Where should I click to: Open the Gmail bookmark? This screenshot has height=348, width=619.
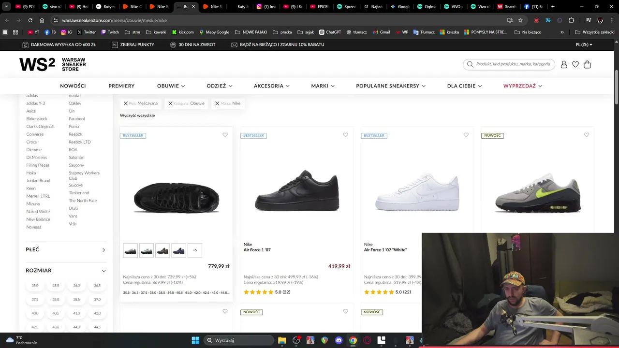[x=381, y=32]
